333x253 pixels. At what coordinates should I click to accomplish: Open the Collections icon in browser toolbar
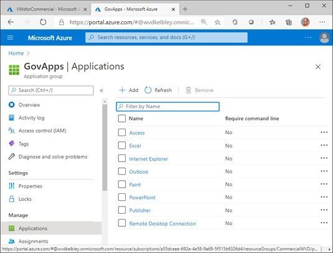coord(289,22)
